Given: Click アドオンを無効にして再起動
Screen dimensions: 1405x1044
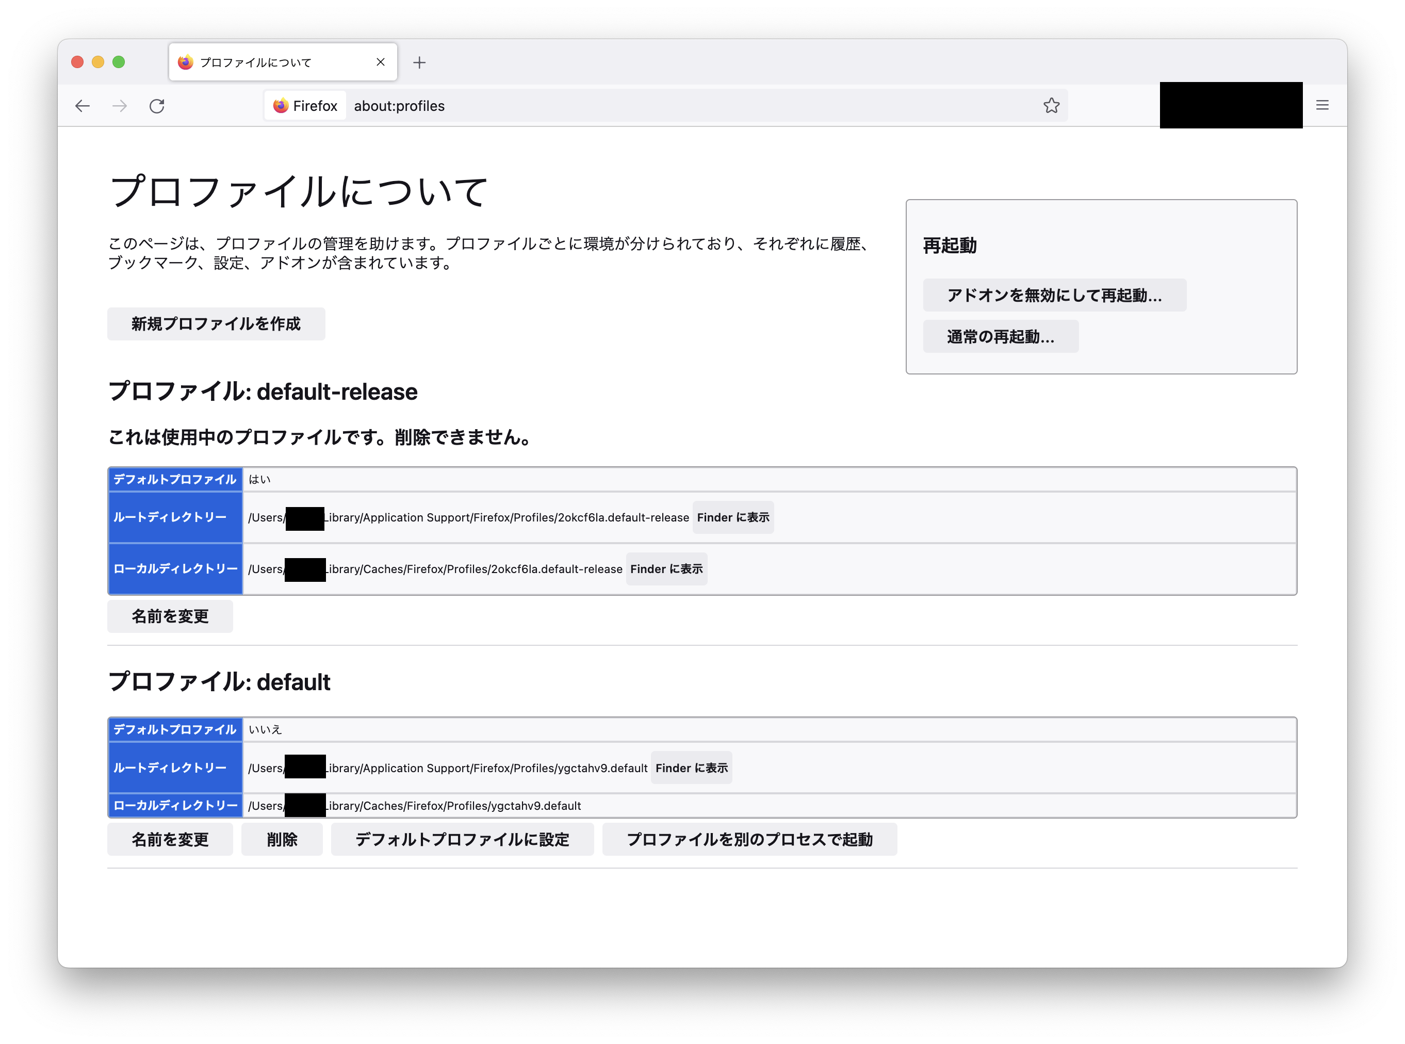Looking at the screenshot, I should [1054, 295].
